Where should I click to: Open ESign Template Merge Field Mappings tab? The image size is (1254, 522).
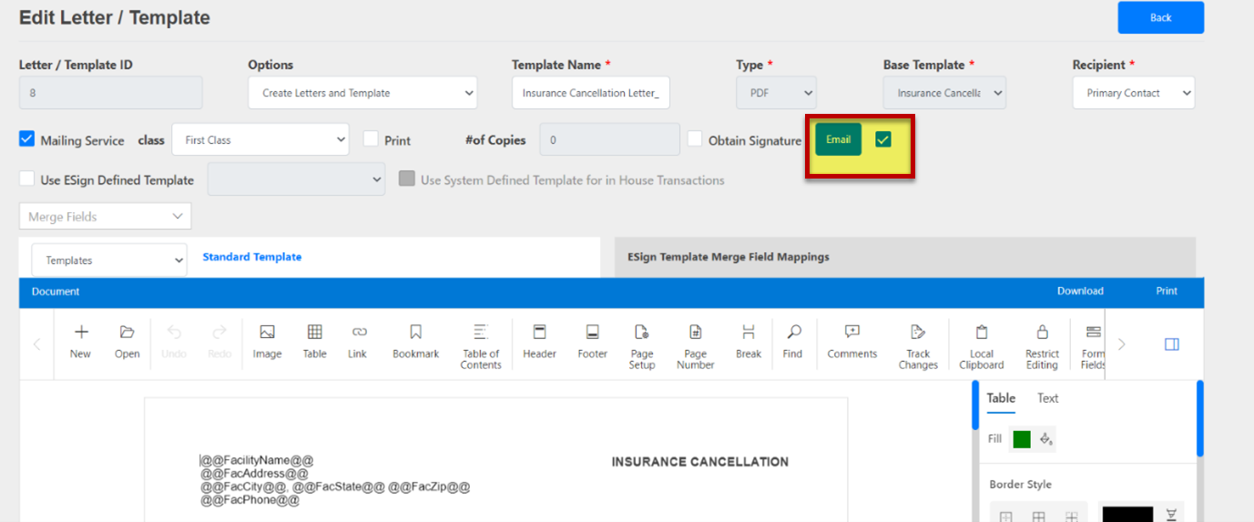pyautogui.click(x=729, y=257)
